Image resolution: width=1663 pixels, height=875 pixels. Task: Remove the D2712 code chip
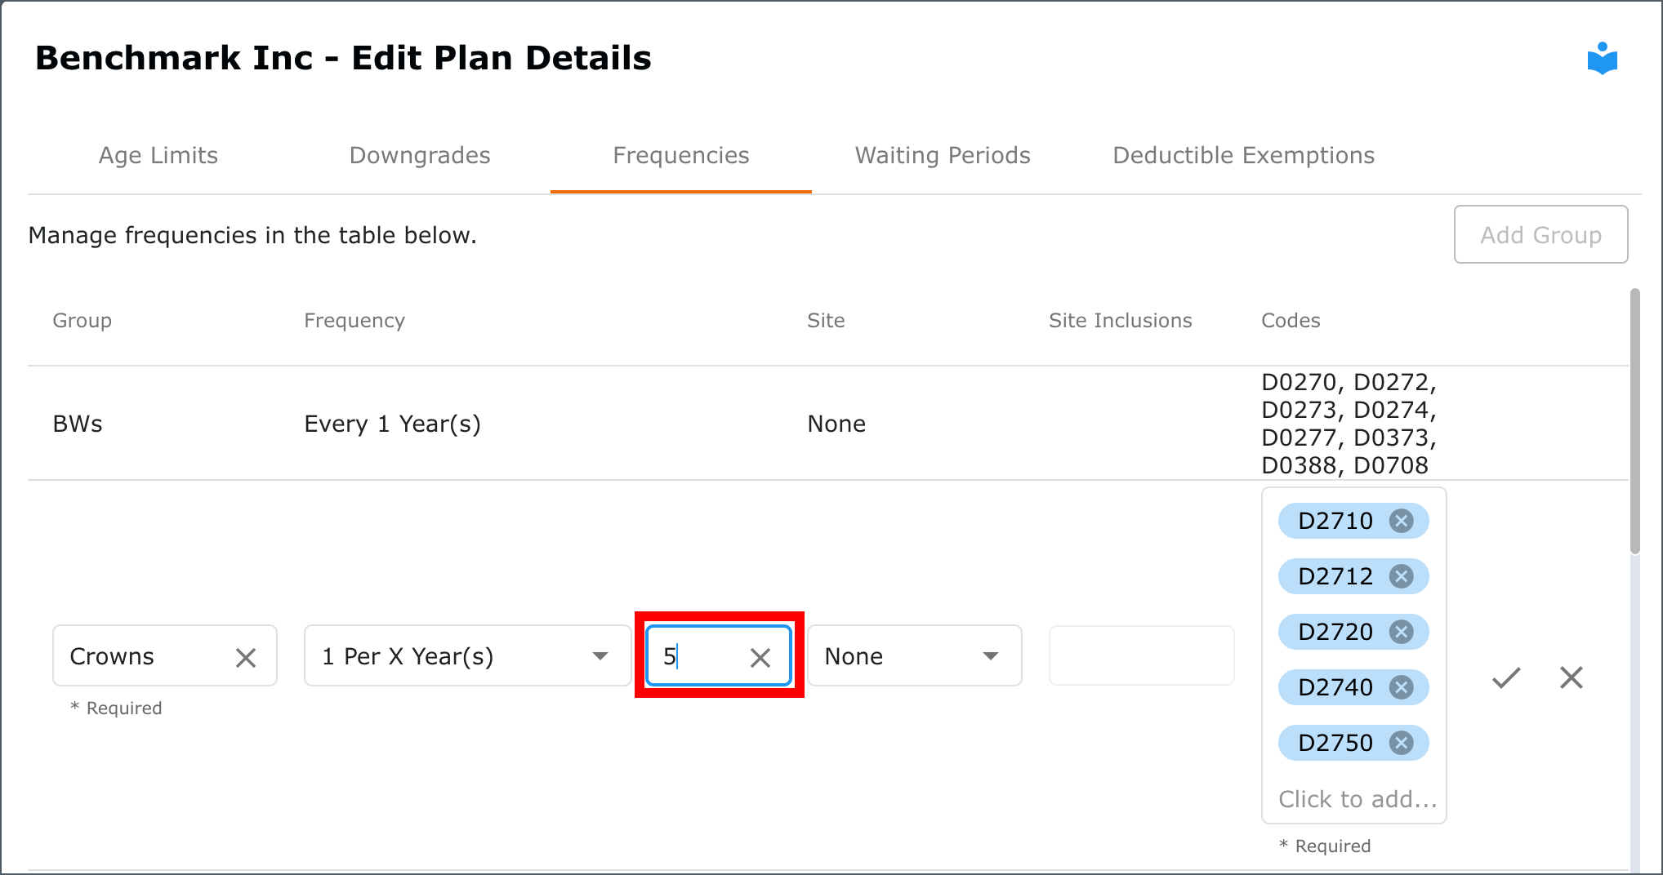1402,576
